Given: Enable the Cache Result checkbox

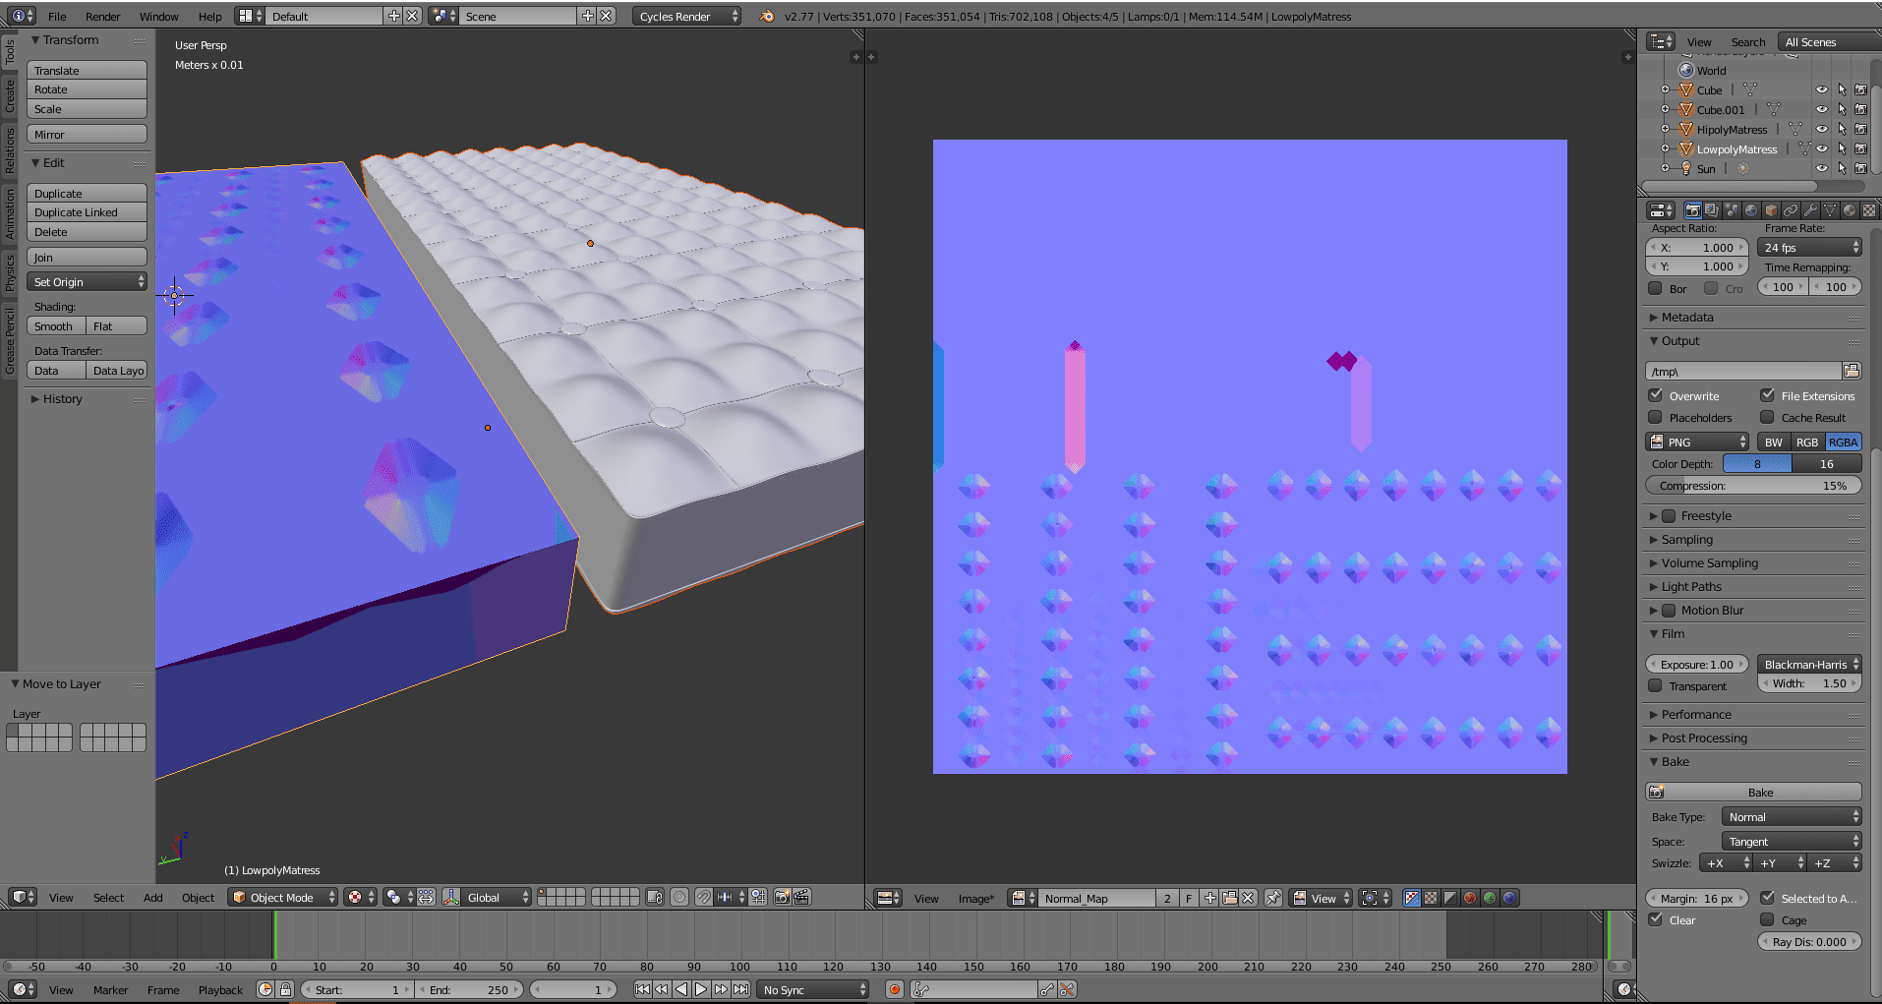Looking at the screenshot, I should pyautogui.click(x=1768, y=417).
